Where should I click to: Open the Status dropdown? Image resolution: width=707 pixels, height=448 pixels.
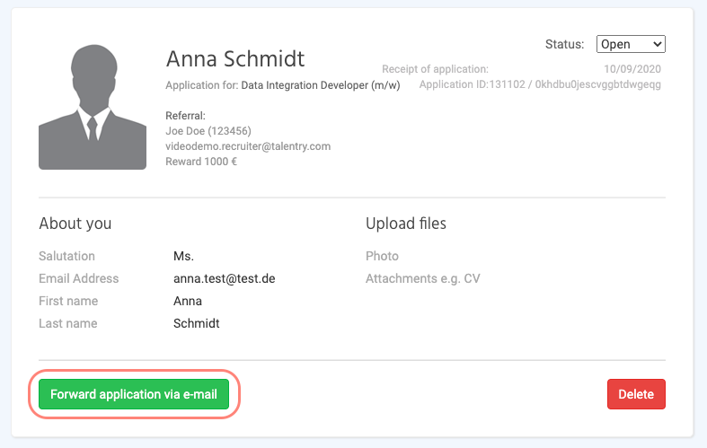click(630, 44)
